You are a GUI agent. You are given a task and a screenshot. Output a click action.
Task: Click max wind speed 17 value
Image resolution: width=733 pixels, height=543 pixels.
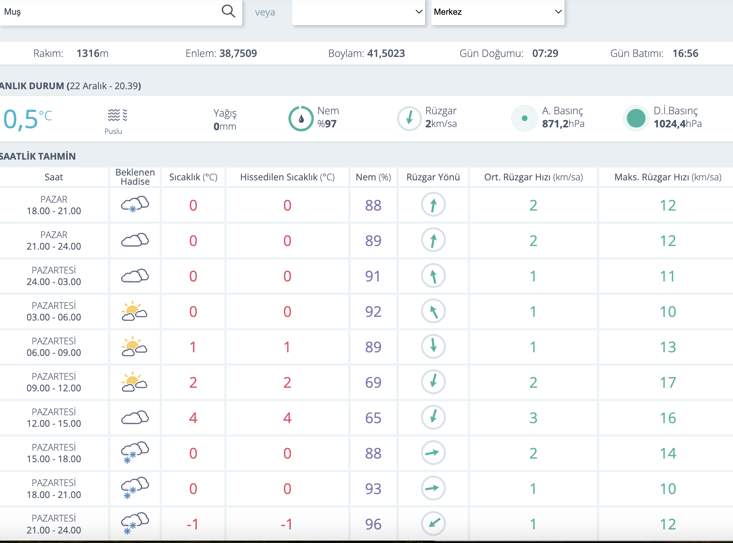pyautogui.click(x=668, y=382)
